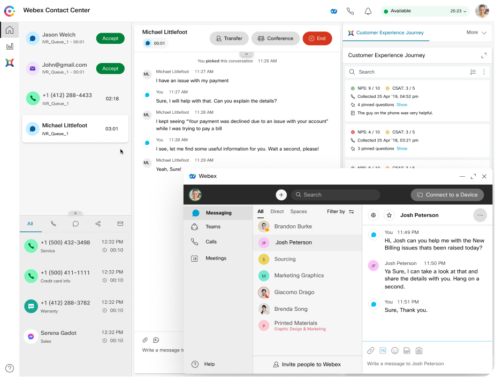Open Josh Peterson chat settings gear
495x377 pixels.
click(373, 215)
